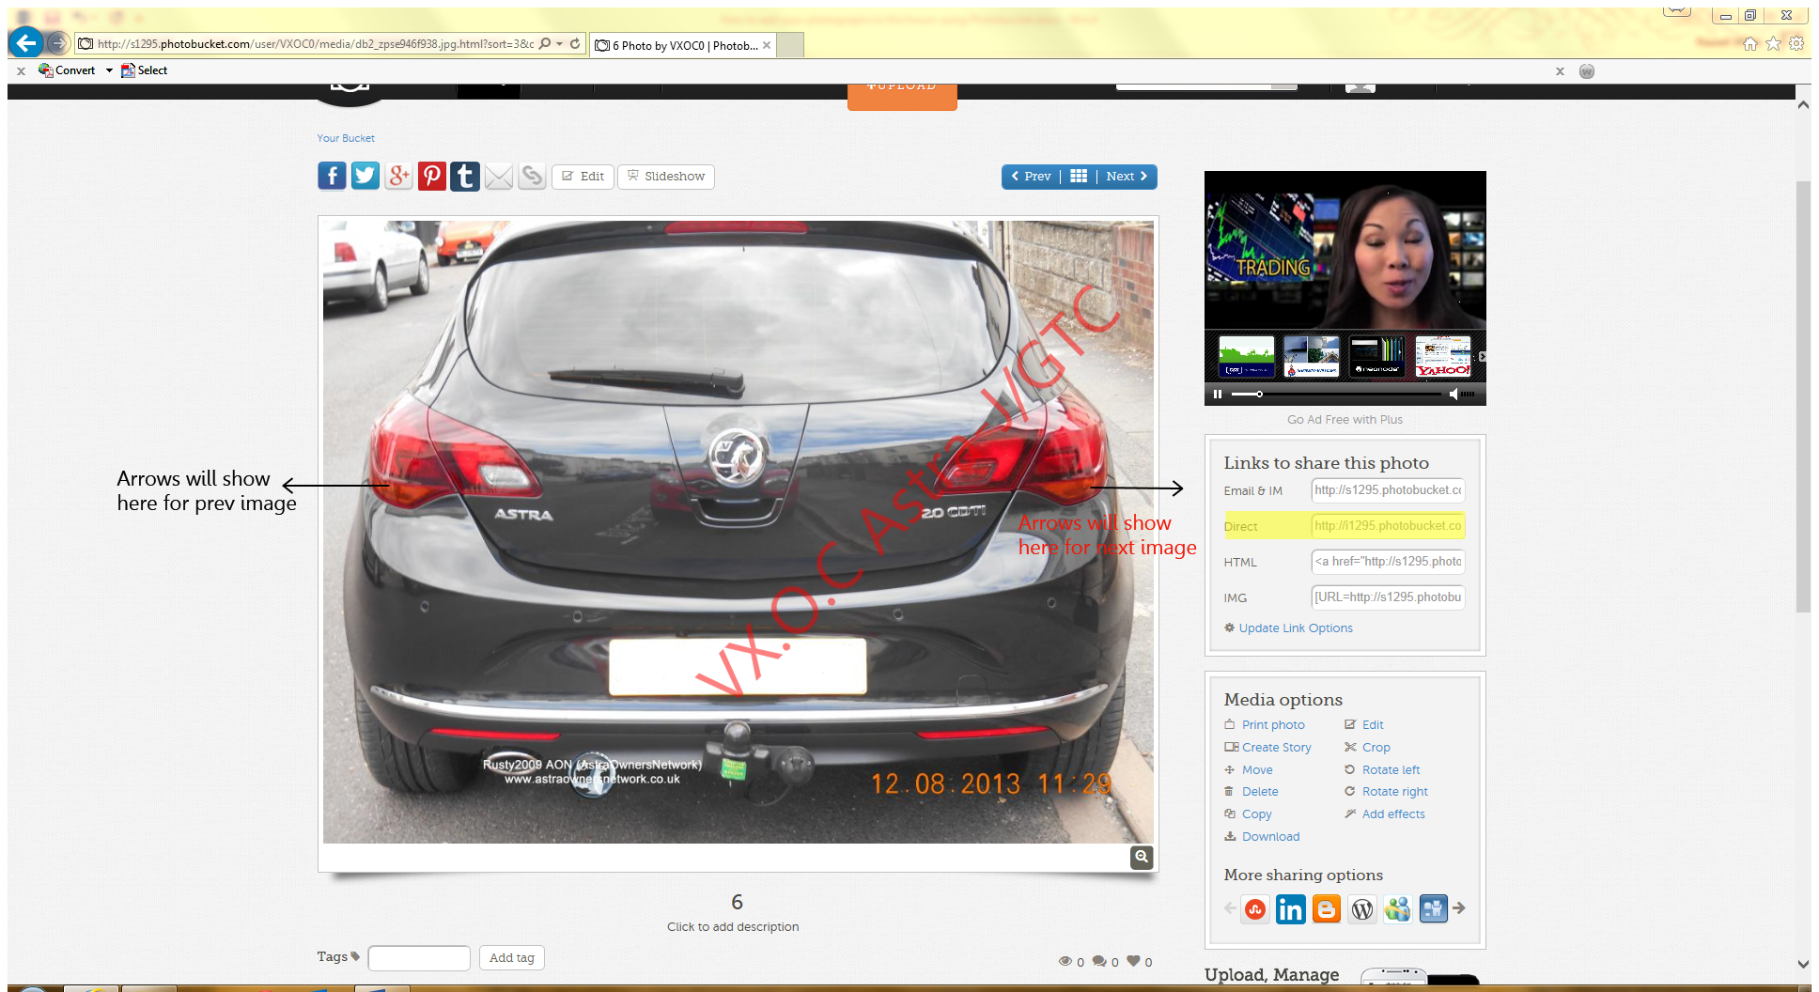Screen dimensions: 1819x992
Task: Open address bar search dropdown arrow
Action: coord(559,44)
